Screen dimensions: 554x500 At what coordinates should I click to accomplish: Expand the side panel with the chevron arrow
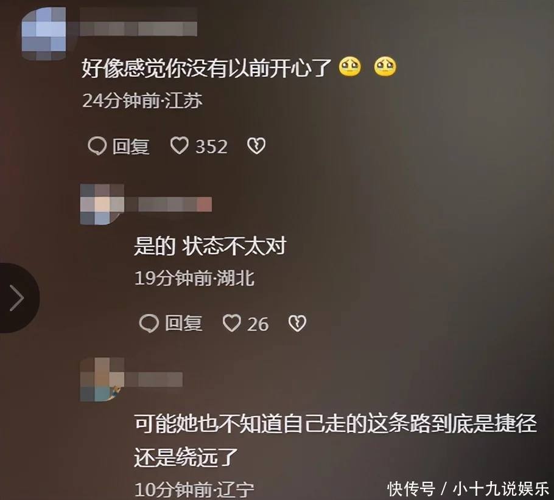(x=17, y=297)
